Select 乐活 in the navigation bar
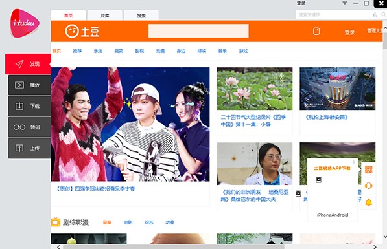 click(98, 51)
